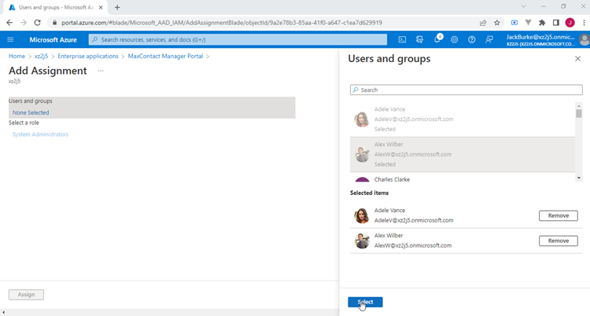Click the screen capture extension icon in the toolbar
Viewport: 590px width, 316px height.
pyautogui.click(x=514, y=23)
